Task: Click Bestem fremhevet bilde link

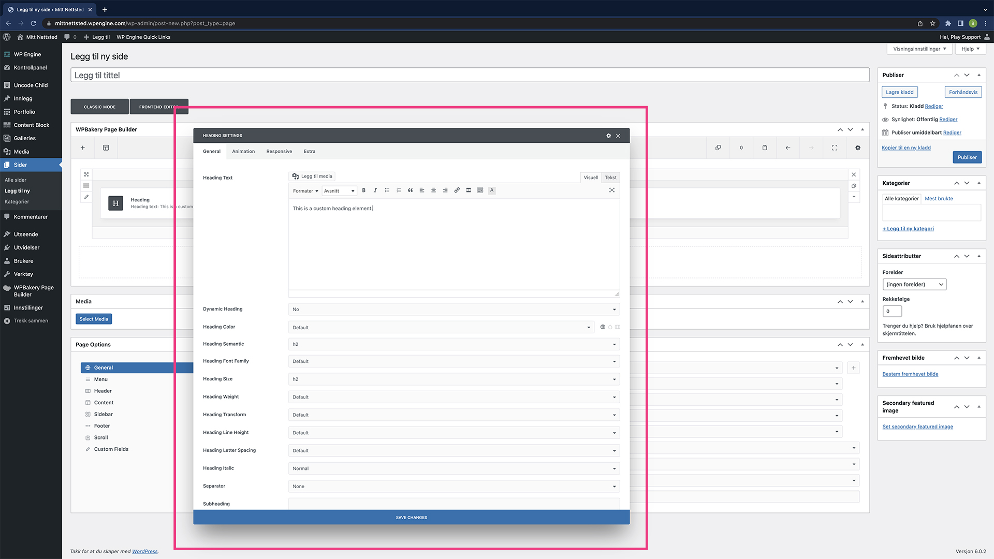Action: (x=910, y=374)
